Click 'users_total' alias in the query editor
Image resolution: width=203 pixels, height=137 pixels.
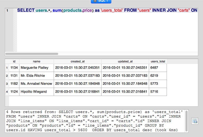(x=112, y=10)
